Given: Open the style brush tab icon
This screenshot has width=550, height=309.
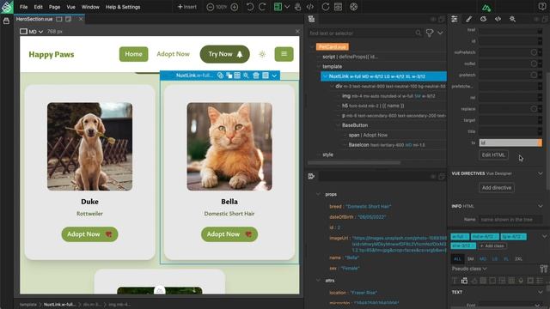Looking at the screenshot, I should [468, 19].
